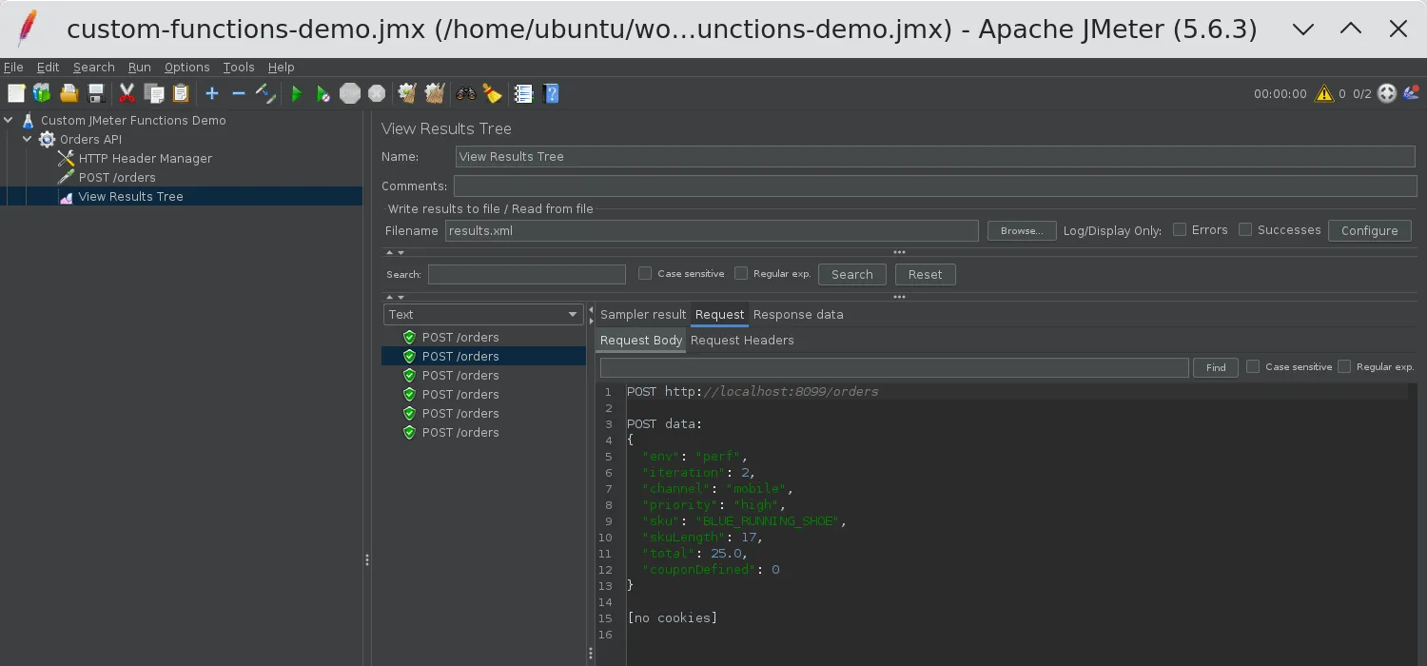Click the Help question-mark icon
Image resolution: width=1427 pixels, height=666 pixels.
point(551,93)
